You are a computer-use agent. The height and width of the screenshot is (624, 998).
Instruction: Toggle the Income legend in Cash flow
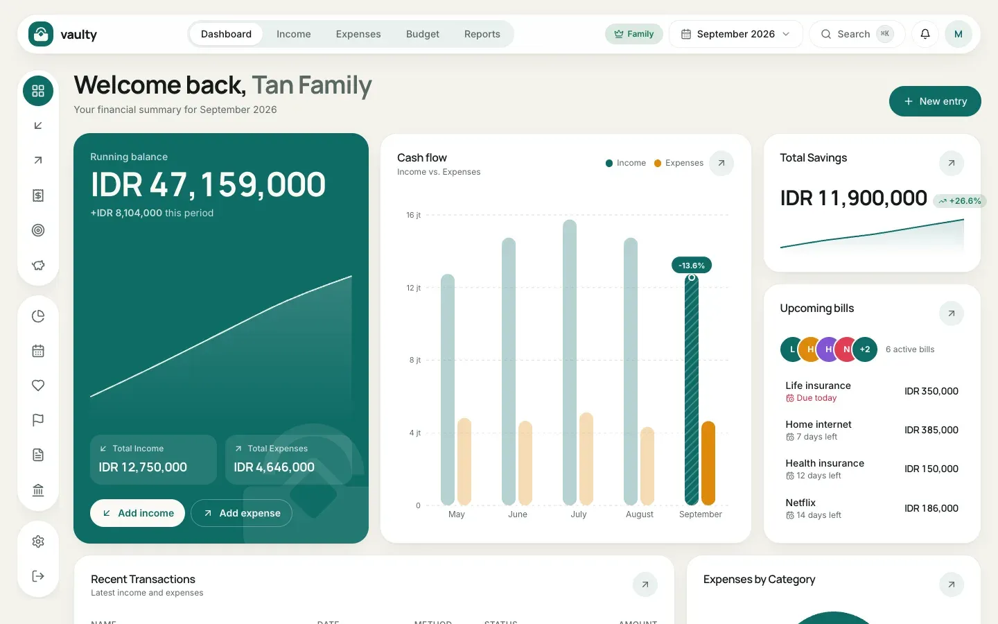point(626,163)
